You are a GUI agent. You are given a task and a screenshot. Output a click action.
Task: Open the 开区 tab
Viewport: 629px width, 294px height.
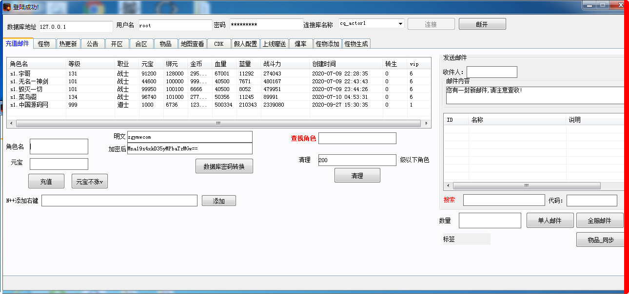pos(117,44)
